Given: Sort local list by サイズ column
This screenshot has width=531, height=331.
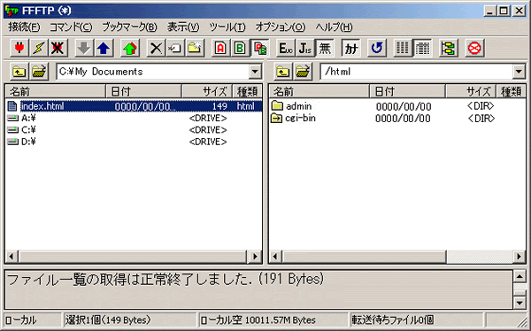Looking at the screenshot, I should click(x=207, y=91).
